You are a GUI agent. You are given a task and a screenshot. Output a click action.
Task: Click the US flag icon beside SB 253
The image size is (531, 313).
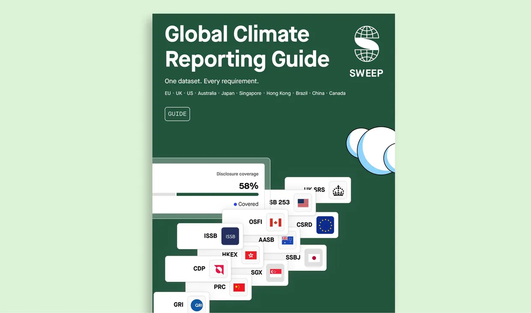point(303,203)
